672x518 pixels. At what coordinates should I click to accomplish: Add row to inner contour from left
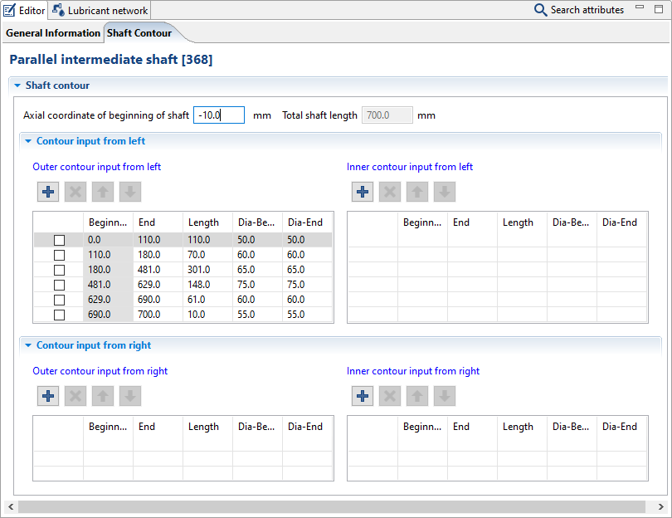363,192
